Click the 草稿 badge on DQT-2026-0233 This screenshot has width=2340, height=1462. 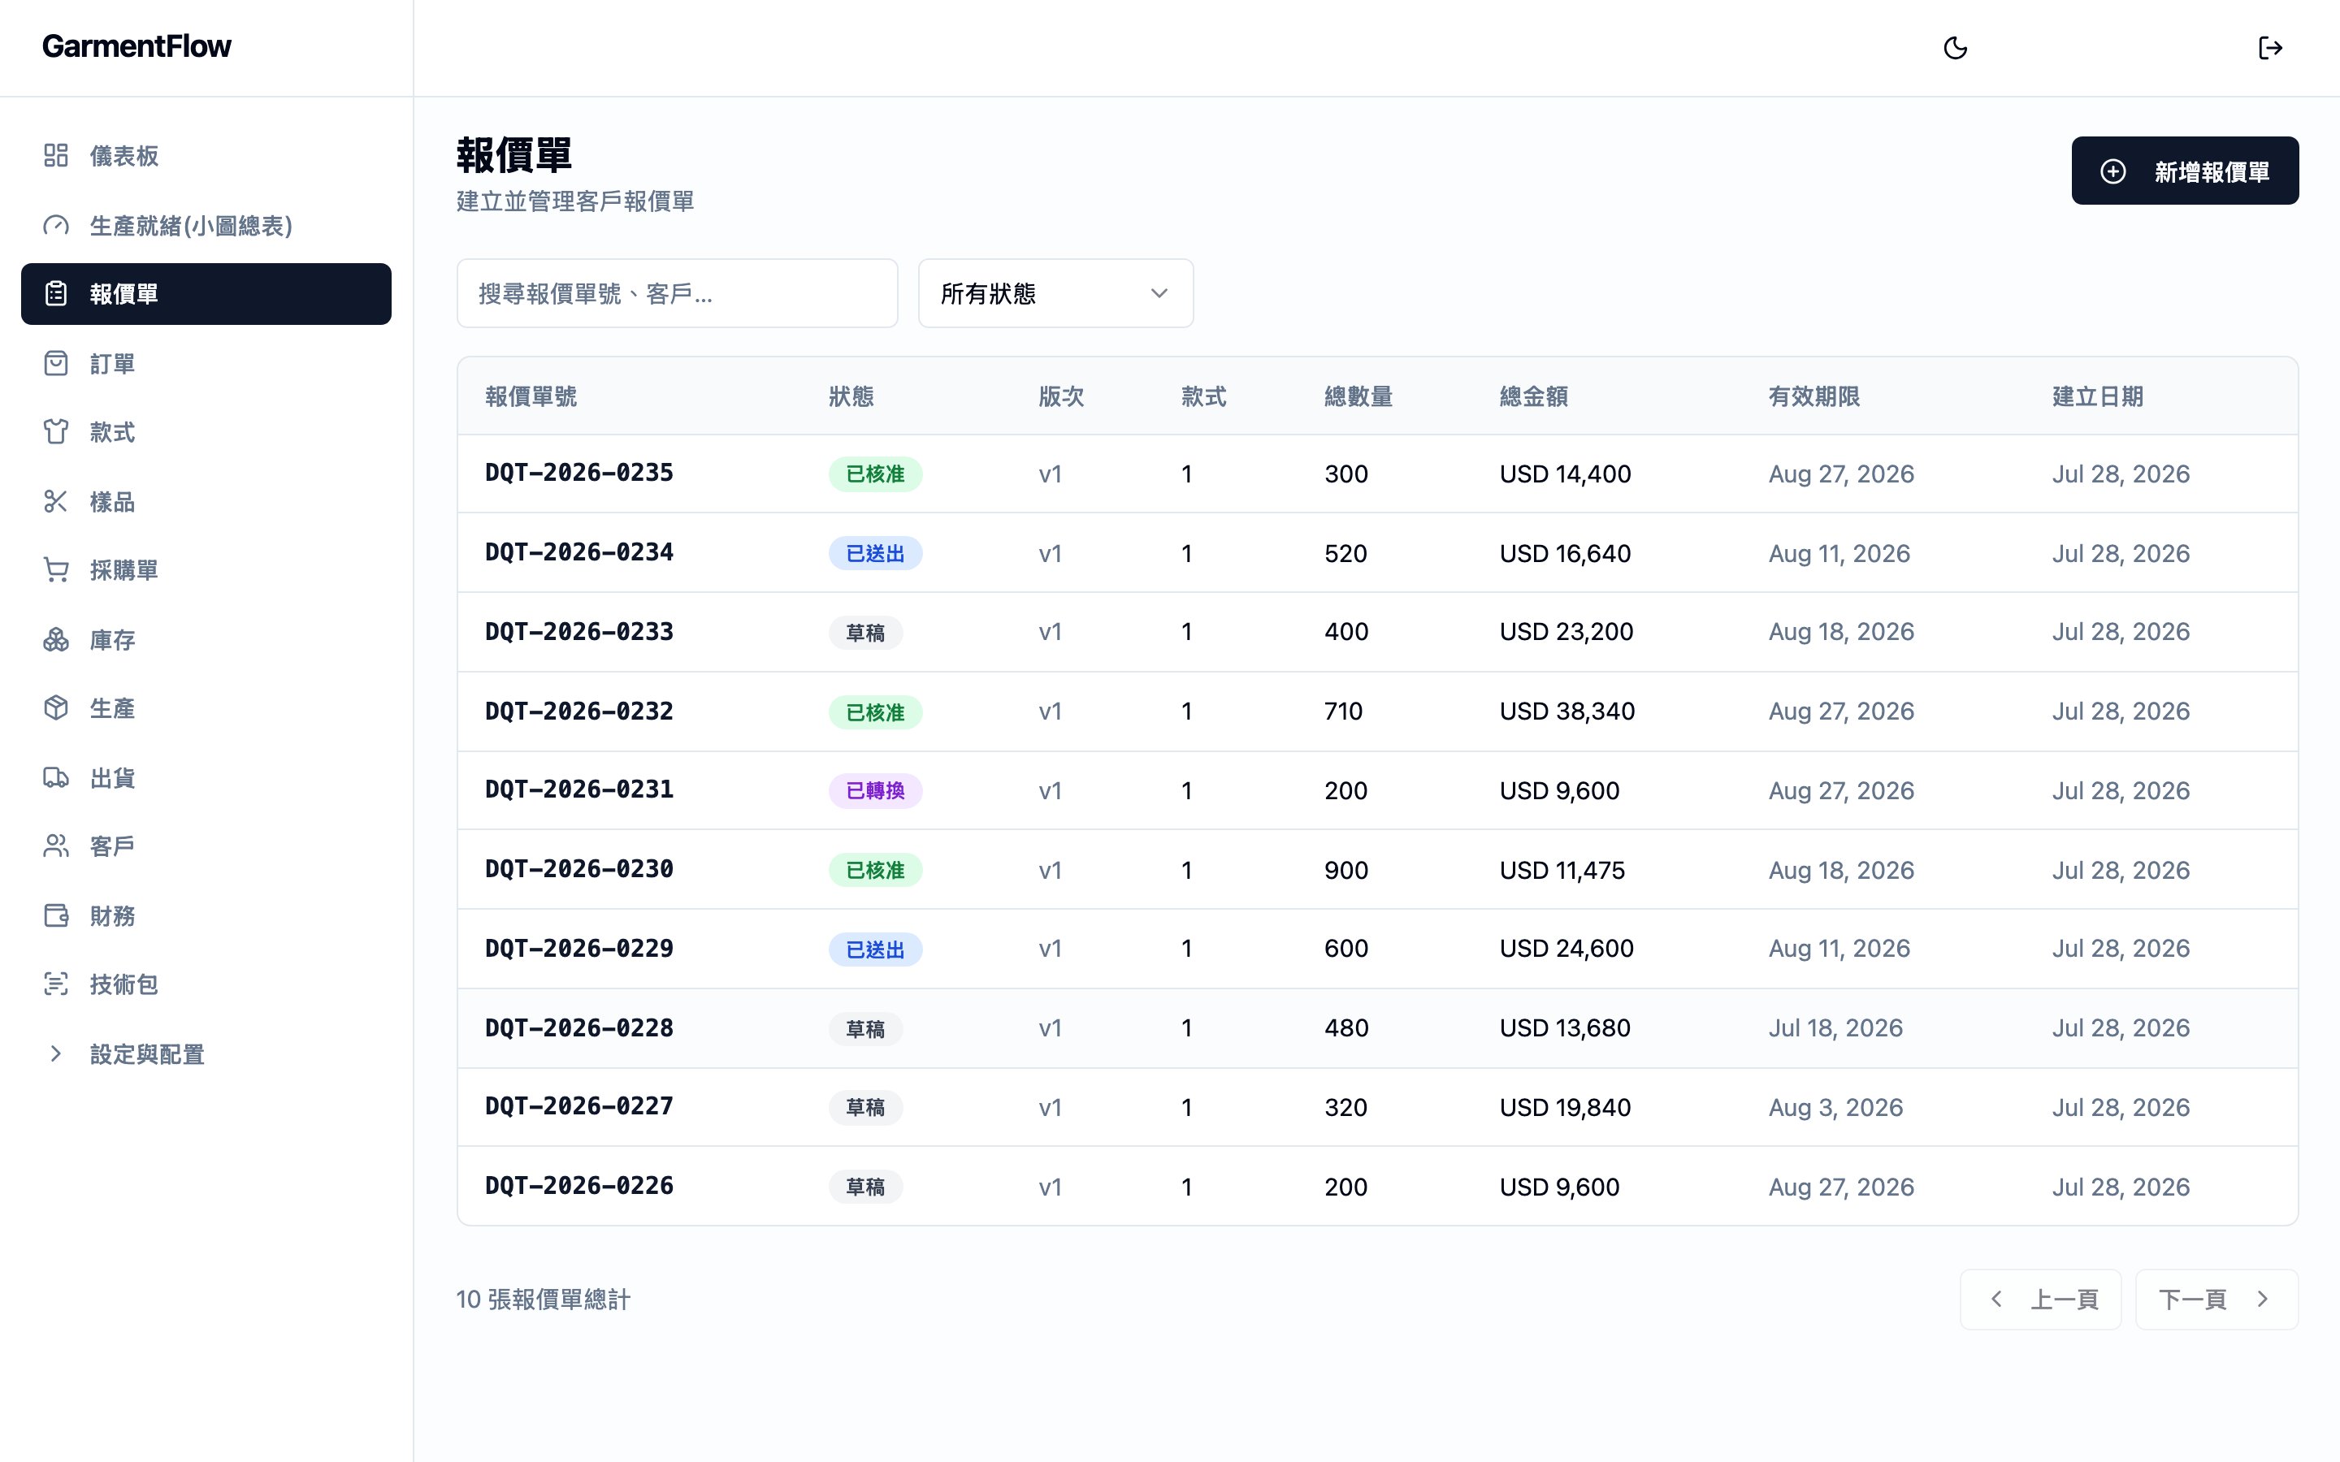865,633
